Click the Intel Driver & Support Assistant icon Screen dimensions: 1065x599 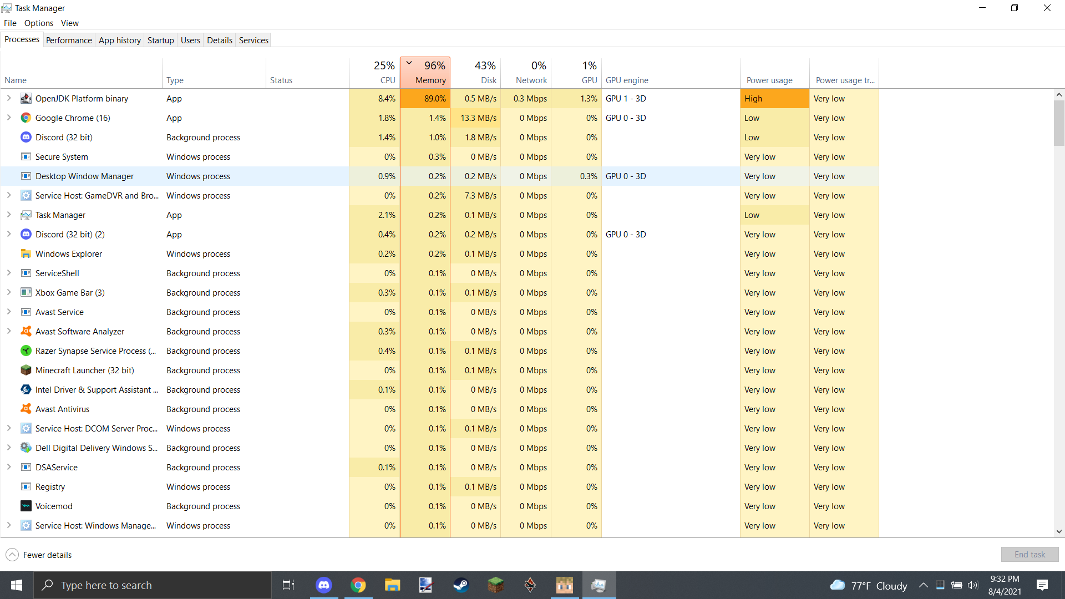tap(26, 390)
